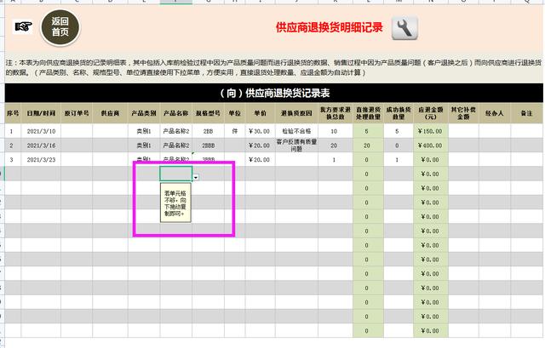Select the total quantity cell showing 10
This screenshot has width=545, height=348.
(x=336, y=131)
